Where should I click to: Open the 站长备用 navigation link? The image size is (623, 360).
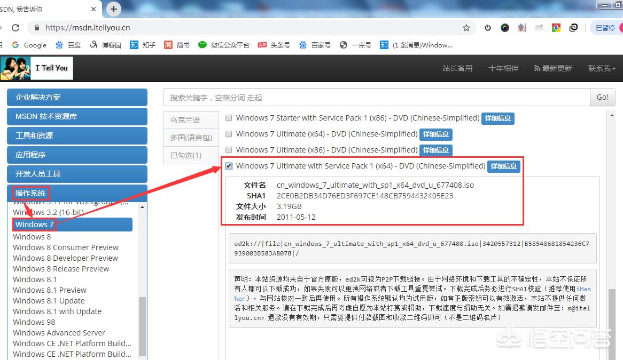[457, 68]
